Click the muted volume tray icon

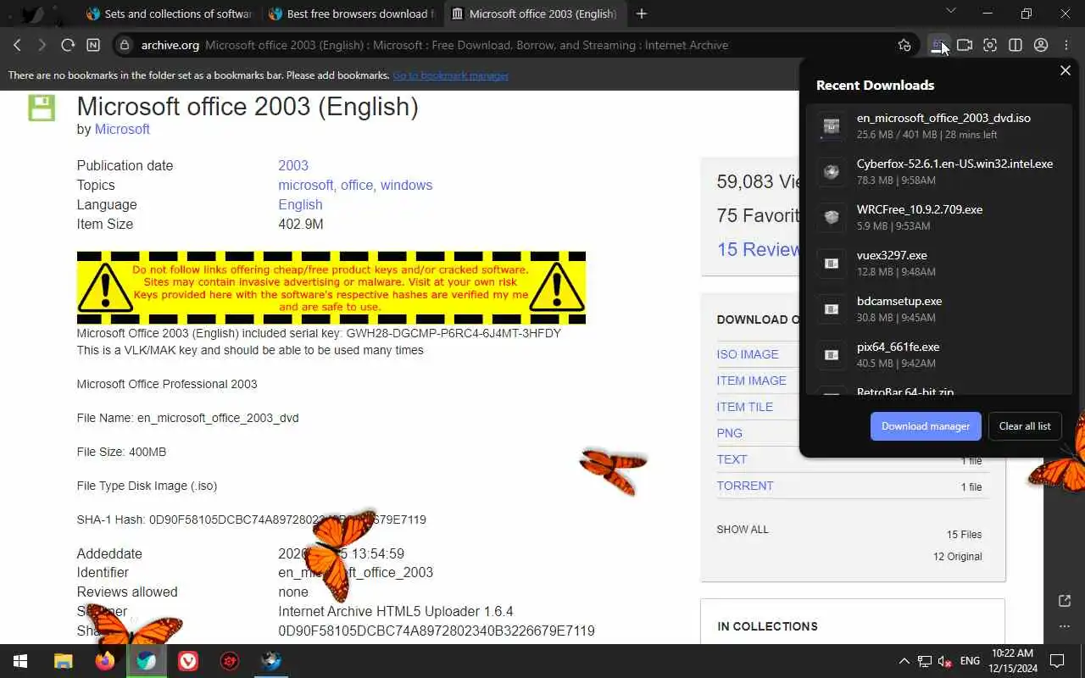[x=945, y=661]
